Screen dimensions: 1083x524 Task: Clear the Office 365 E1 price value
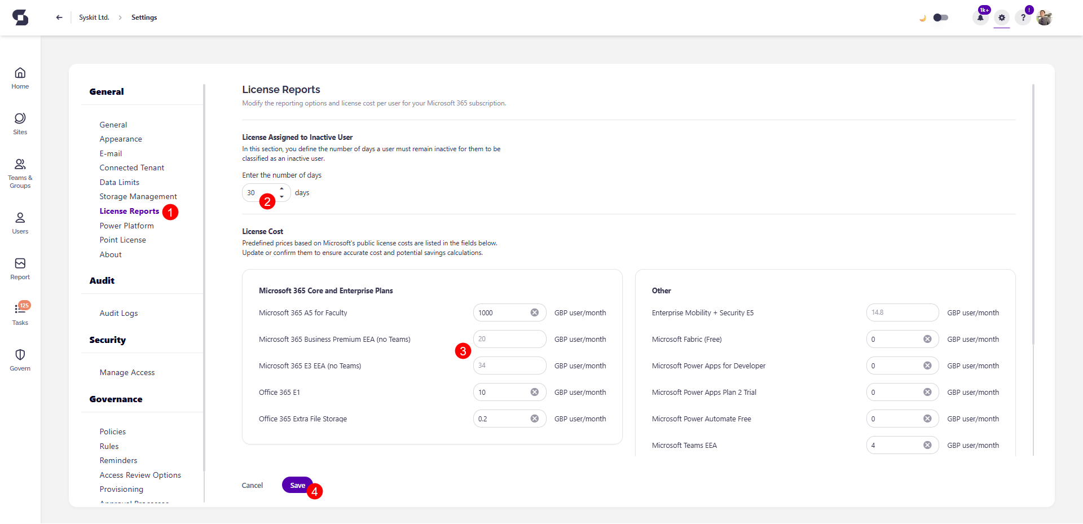[x=535, y=391]
